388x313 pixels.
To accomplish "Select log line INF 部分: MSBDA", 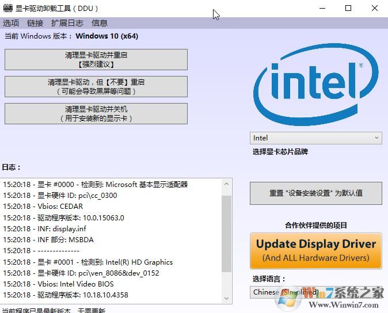I will (48, 240).
